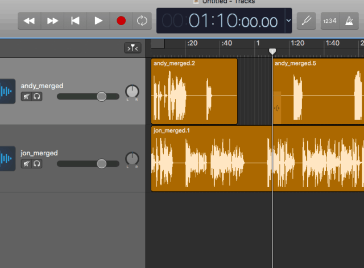The width and height of the screenshot is (364, 268).
Task: Select the andy_merged track name
Action: [x=42, y=86]
